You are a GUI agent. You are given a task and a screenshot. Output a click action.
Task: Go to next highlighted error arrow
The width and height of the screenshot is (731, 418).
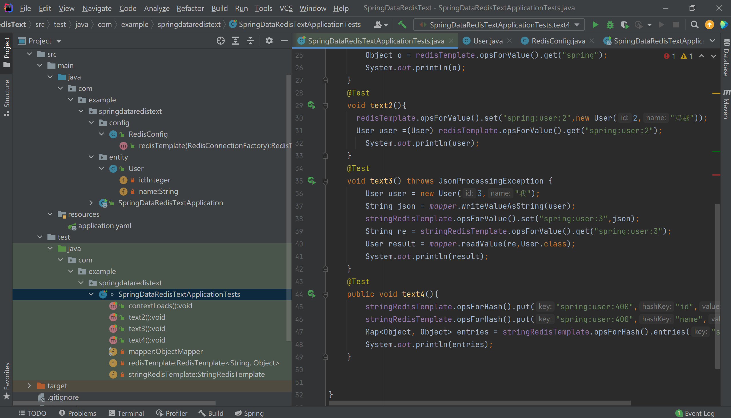point(714,56)
